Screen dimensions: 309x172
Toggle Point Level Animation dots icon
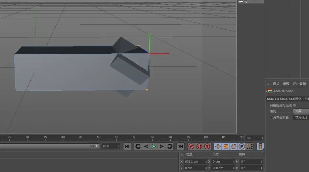[249, 146]
